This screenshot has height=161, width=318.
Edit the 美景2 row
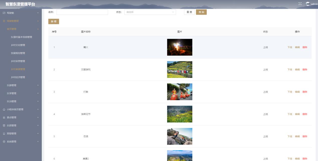[297, 159]
